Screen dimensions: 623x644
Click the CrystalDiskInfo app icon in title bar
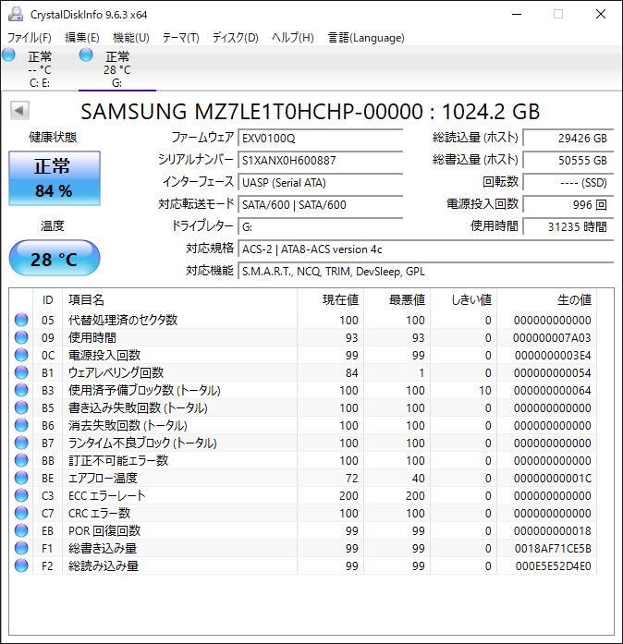[16, 14]
